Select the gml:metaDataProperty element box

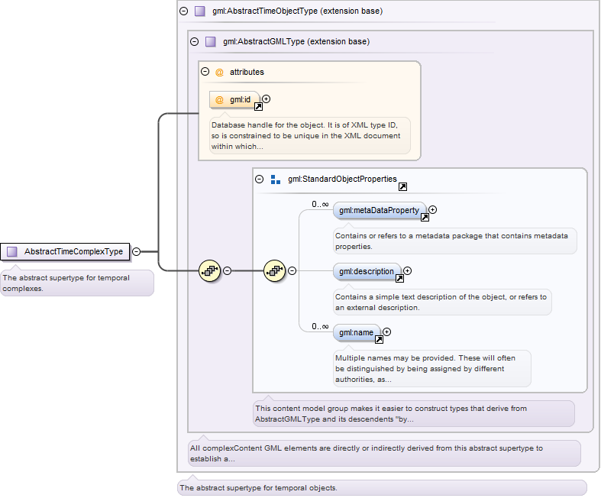[380, 210]
